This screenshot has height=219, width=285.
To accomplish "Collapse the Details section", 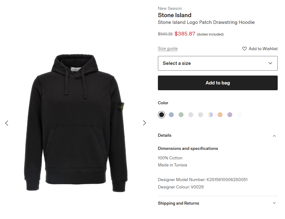I will pos(274,135).
